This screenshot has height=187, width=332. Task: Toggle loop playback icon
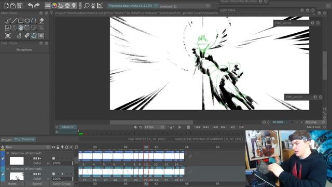pyautogui.click(x=141, y=127)
